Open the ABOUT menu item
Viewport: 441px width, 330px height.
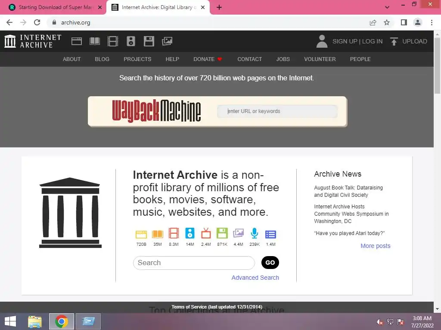click(x=72, y=59)
